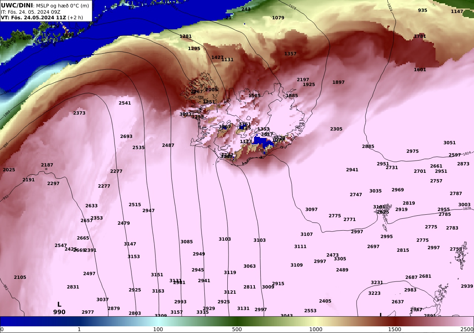The width and height of the screenshot is (474, 333).
Task: Click the height value 2731
Action: pyautogui.click(x=392, y=168)
